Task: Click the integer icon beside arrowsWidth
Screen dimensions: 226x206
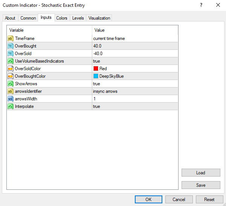Action: point(11,99)
